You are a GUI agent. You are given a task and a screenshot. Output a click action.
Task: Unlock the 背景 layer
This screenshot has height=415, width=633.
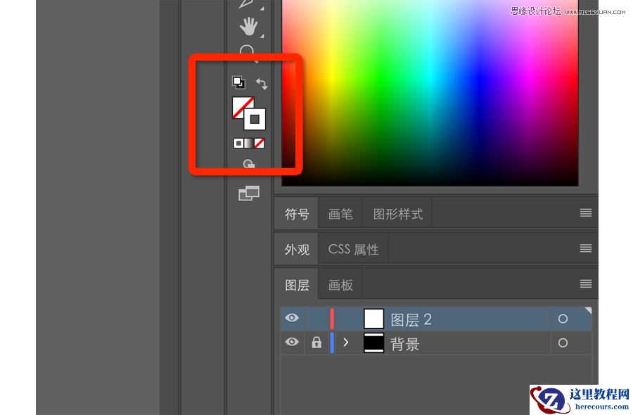pos(316,343)
